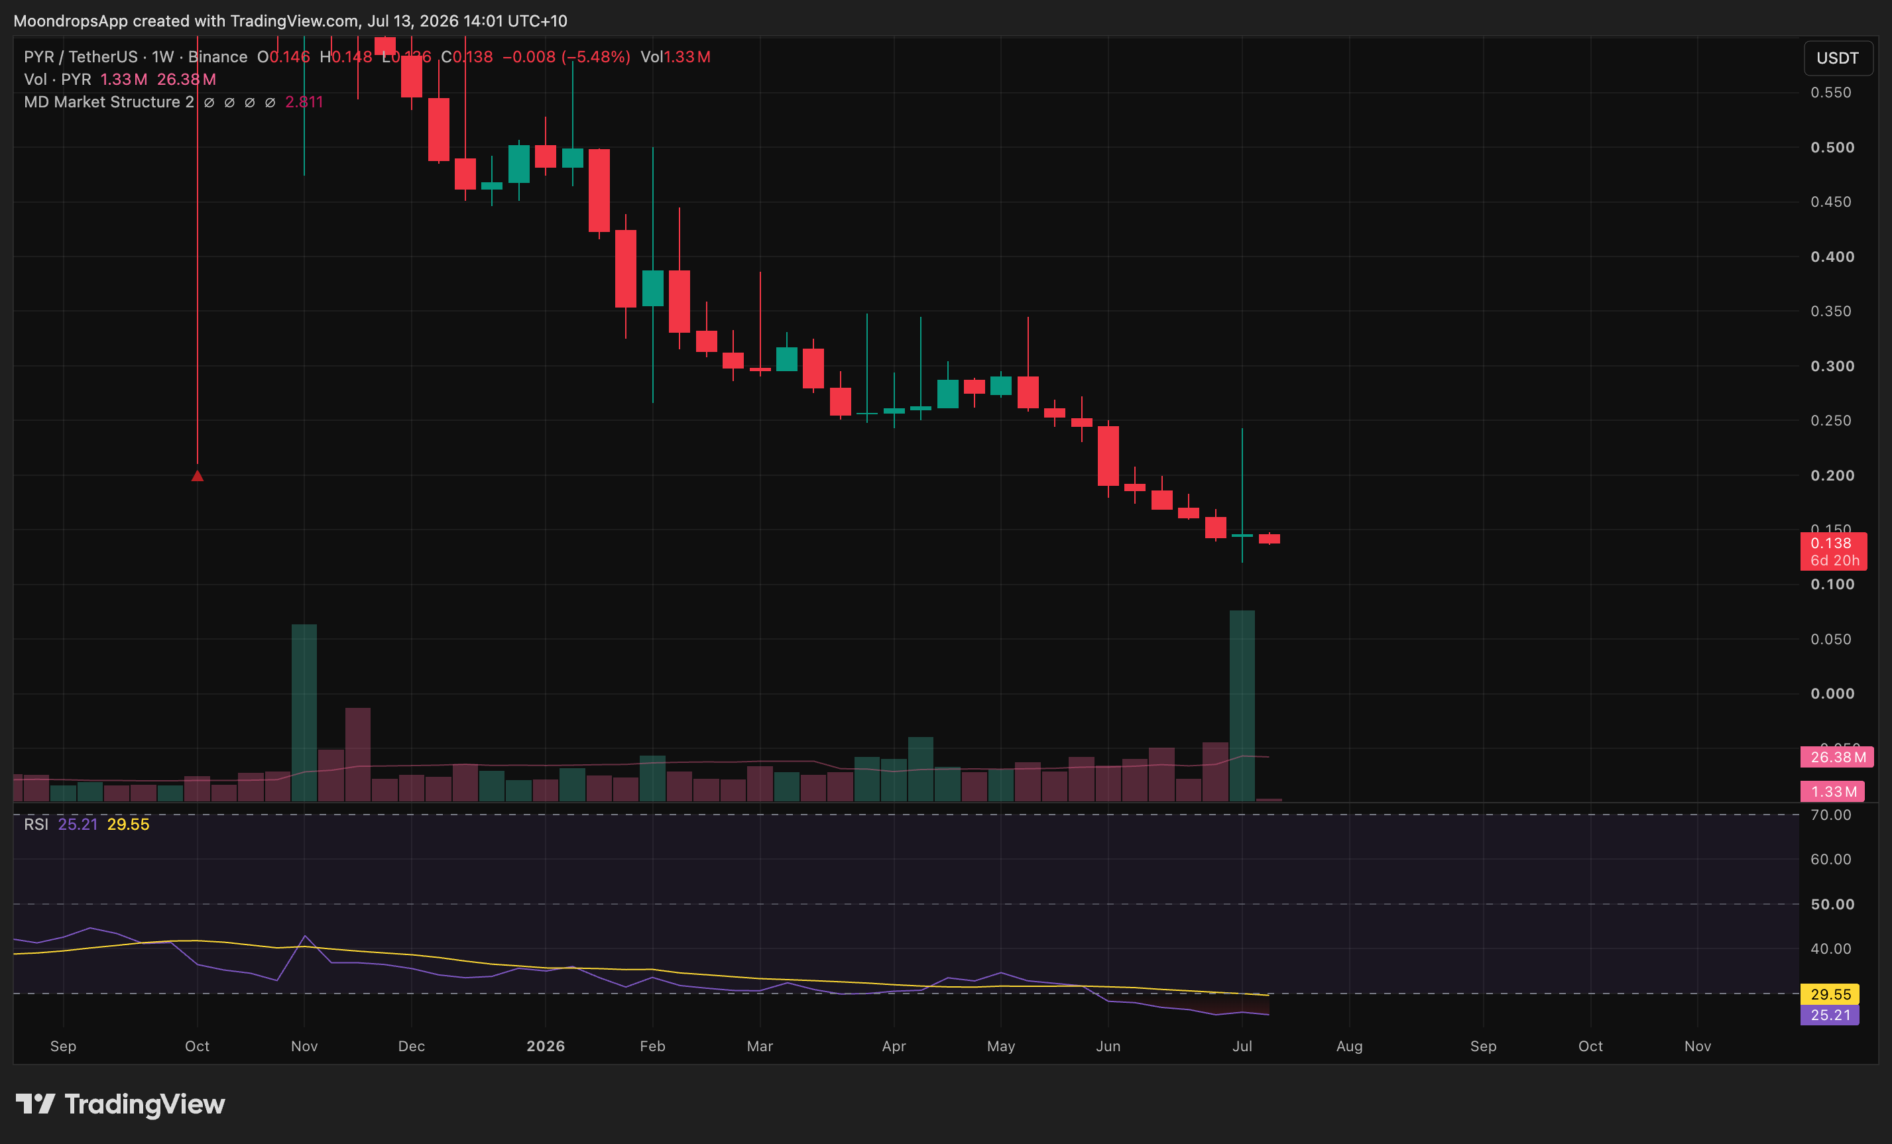Click the red triangle market structure marker
This screenshot has width=1892, height=1144.
tap(198, 476)
